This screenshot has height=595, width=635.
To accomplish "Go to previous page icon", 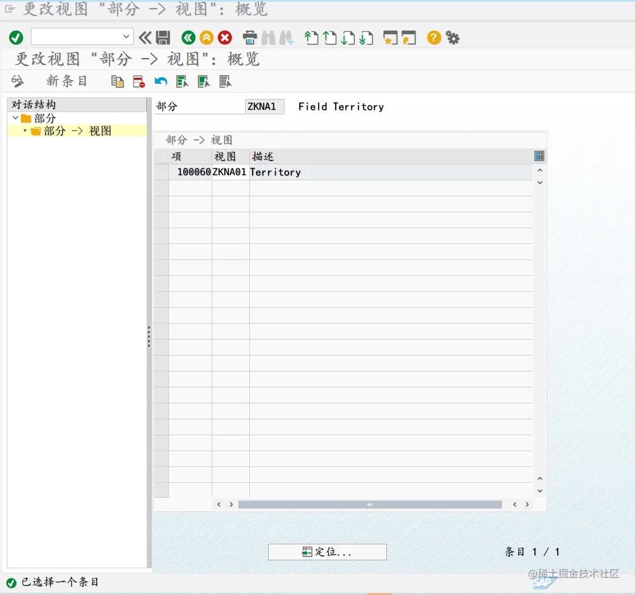I will point(329,38).
